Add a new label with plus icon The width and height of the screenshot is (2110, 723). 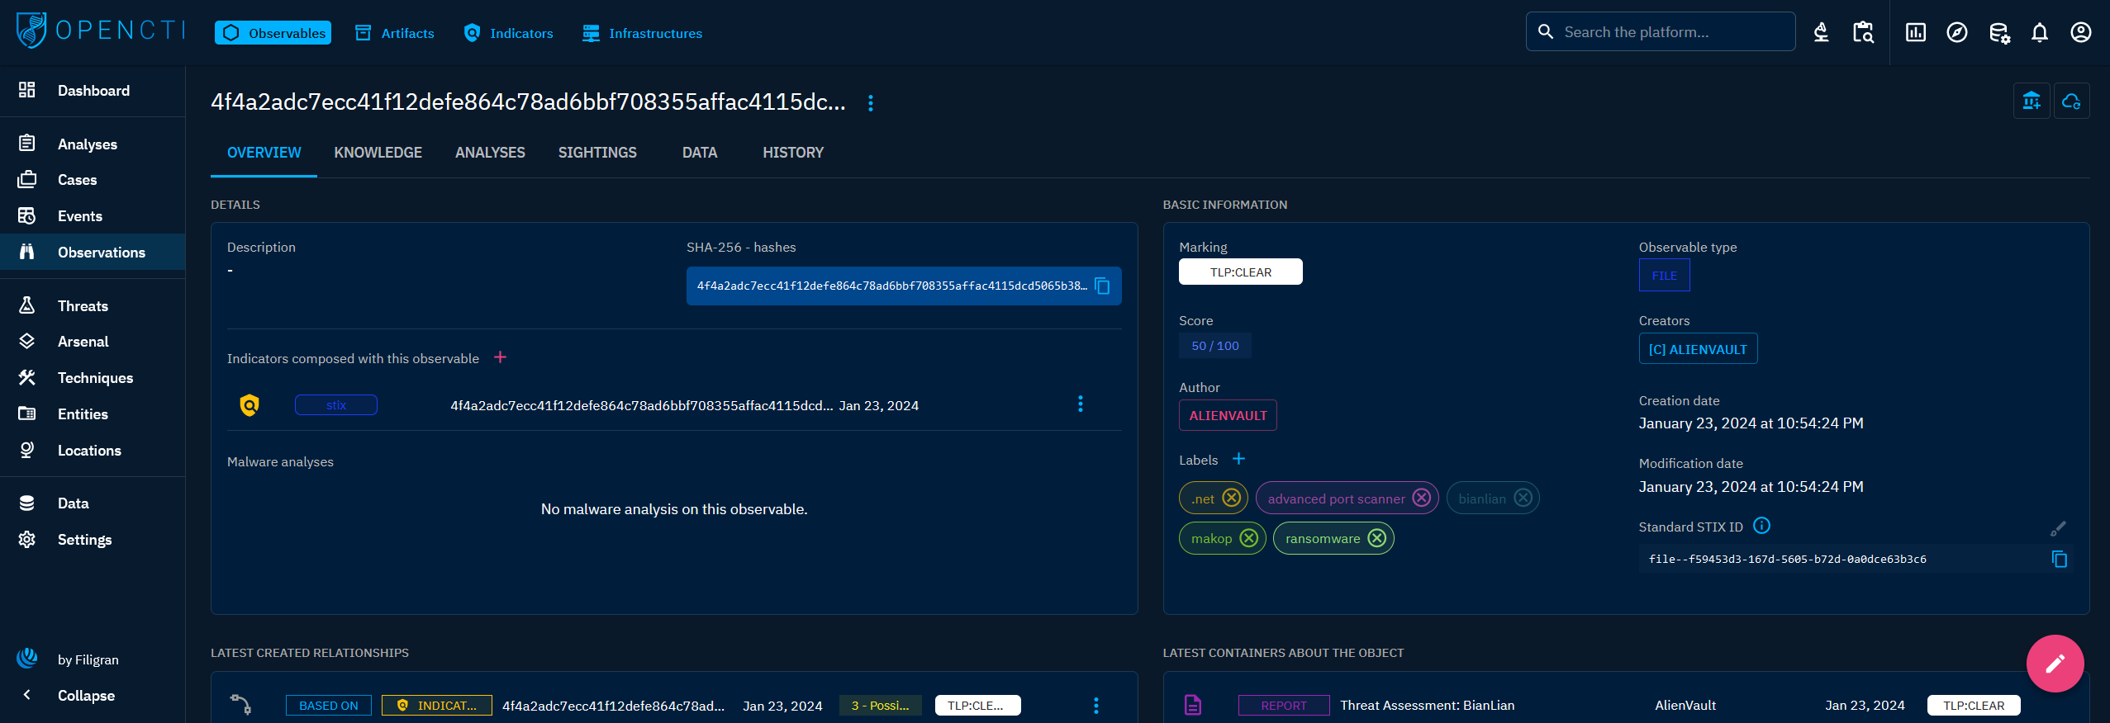point(1238,459)
